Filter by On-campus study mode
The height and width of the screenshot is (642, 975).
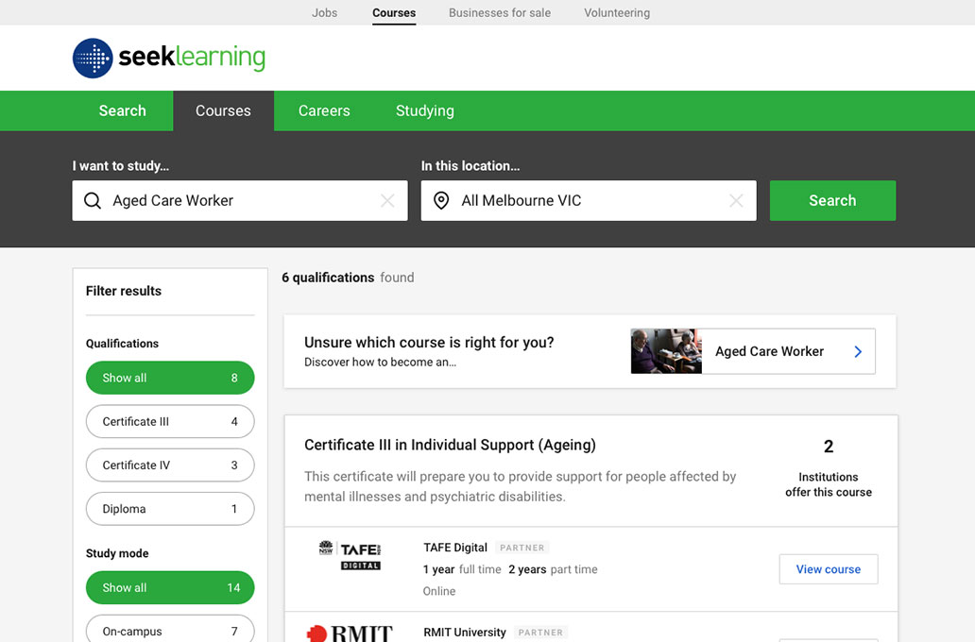170,629
